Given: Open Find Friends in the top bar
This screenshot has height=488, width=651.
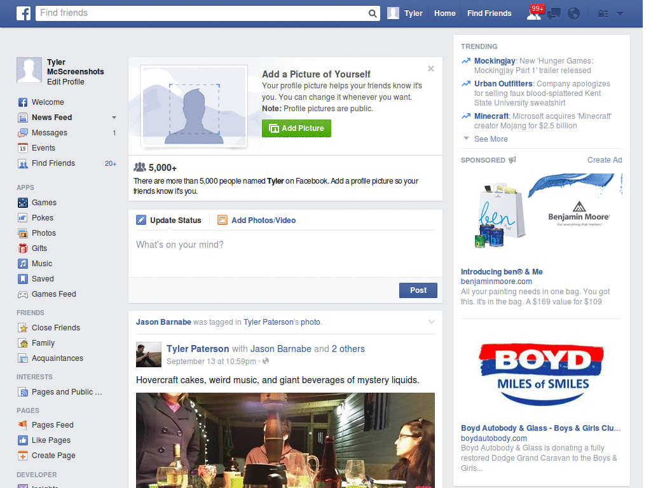Looking at the screenshot, I should pyautogui.click(x=489, y=13).
